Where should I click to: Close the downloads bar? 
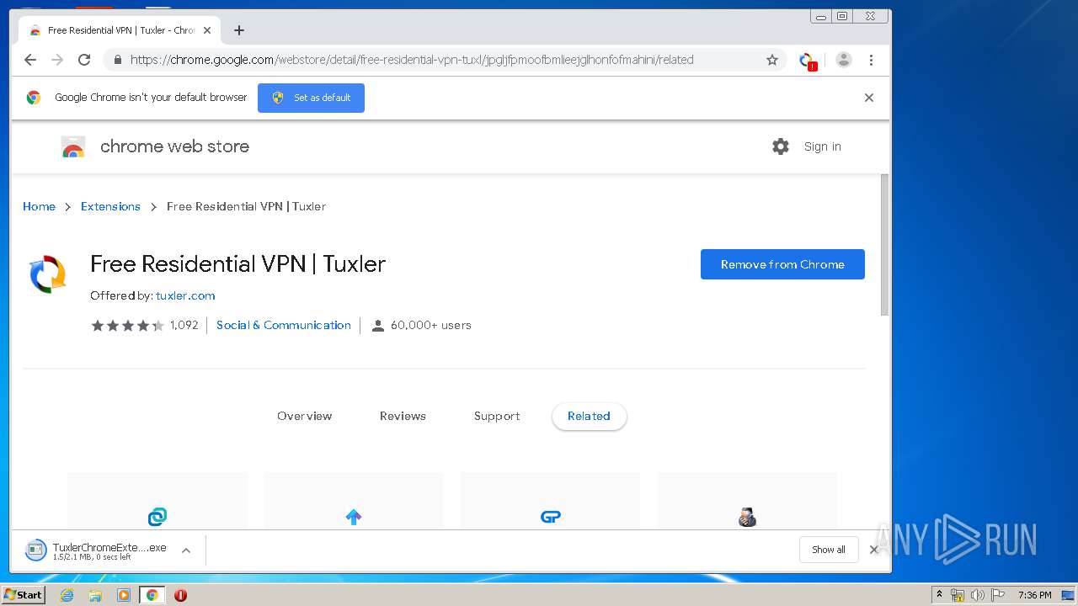pos(873,550)
